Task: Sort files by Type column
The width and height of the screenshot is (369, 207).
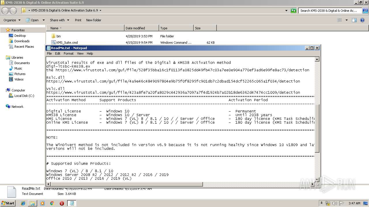Action: click(x=176, y=28)
